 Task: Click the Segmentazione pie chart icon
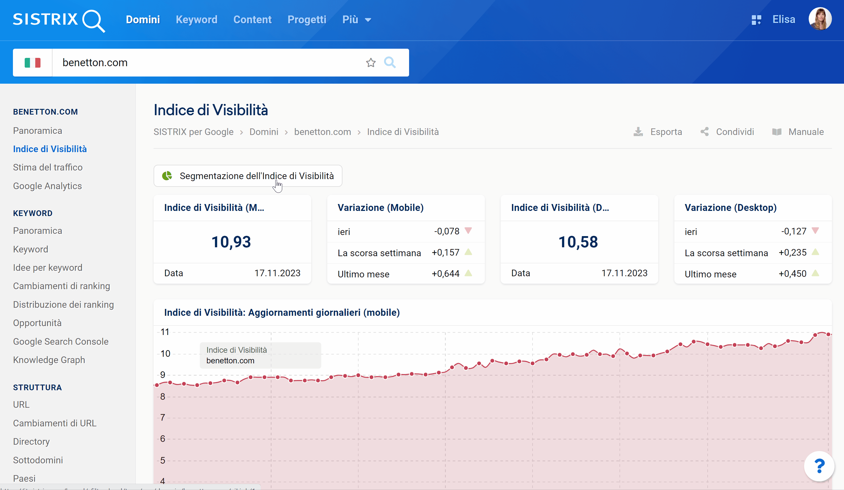(168, 175)
